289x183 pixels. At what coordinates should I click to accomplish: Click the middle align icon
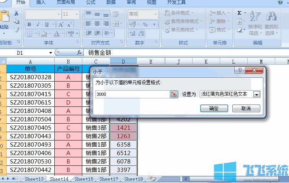point(97,14)
